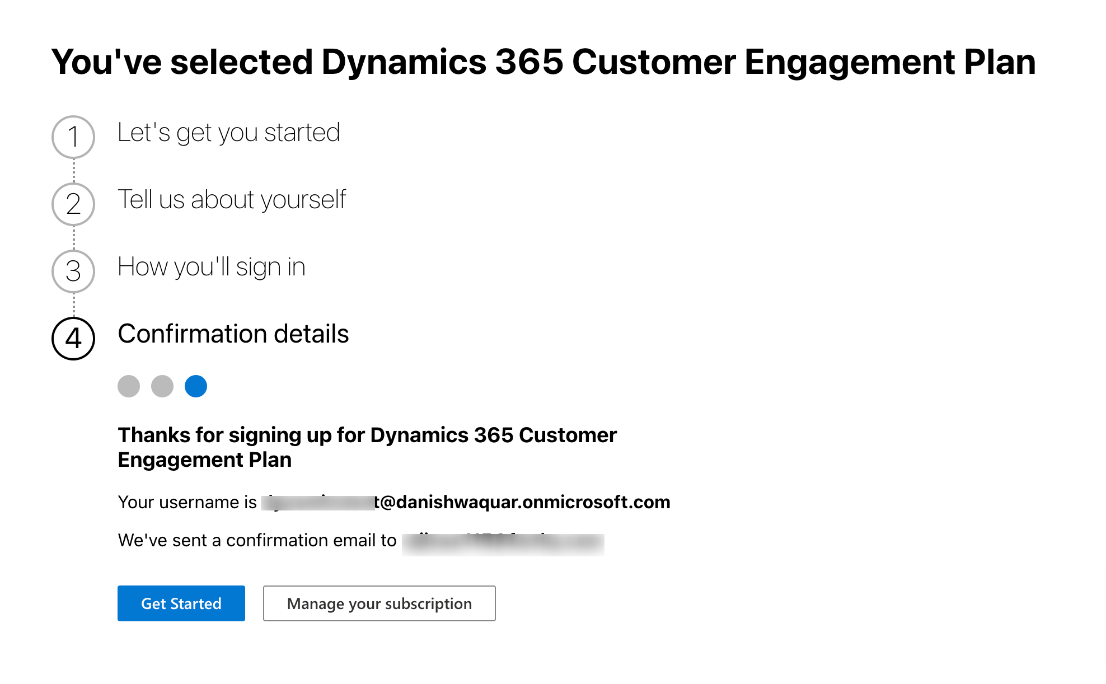This screenshot has width=1106, height=684.
Task: Select the page heading about Dynamics 365 plan
Action: click(543, 62)
